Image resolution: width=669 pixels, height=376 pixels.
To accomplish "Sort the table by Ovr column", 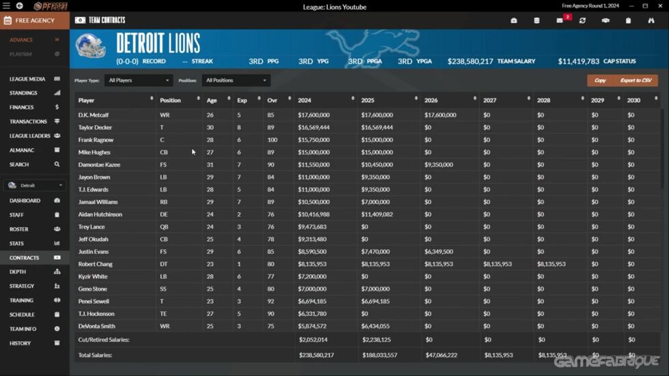I will click(279, 100).
